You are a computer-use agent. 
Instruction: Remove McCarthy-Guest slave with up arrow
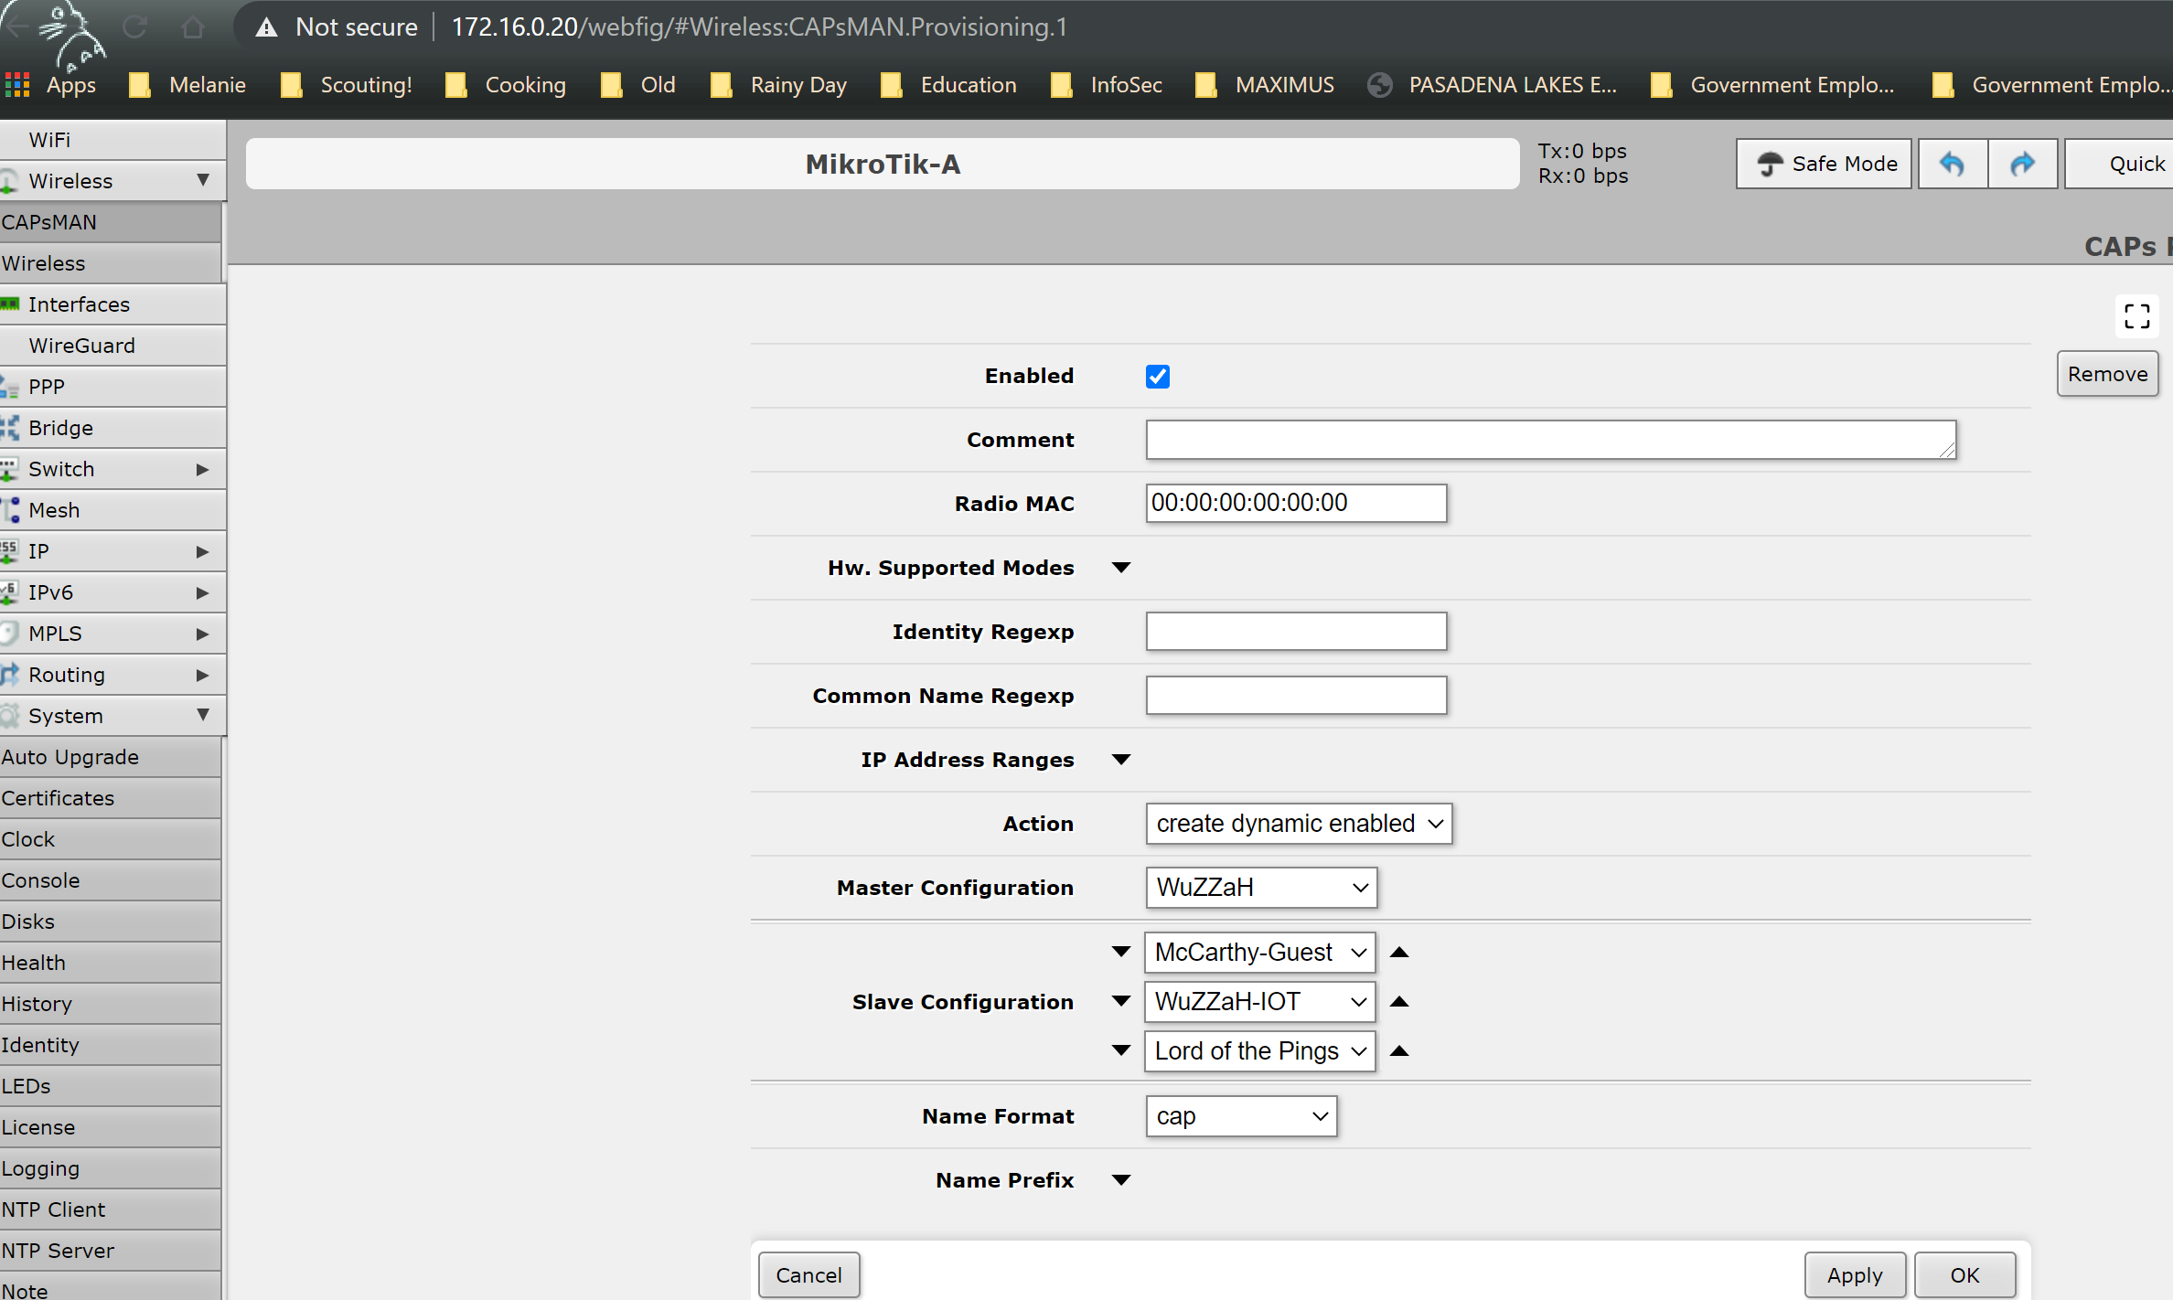tap(1398, 953)
